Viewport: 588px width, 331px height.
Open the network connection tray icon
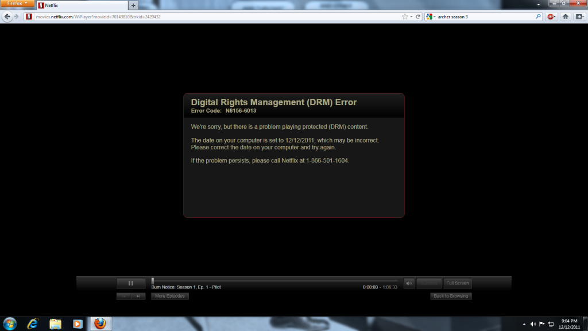click(x=551, y=324)
